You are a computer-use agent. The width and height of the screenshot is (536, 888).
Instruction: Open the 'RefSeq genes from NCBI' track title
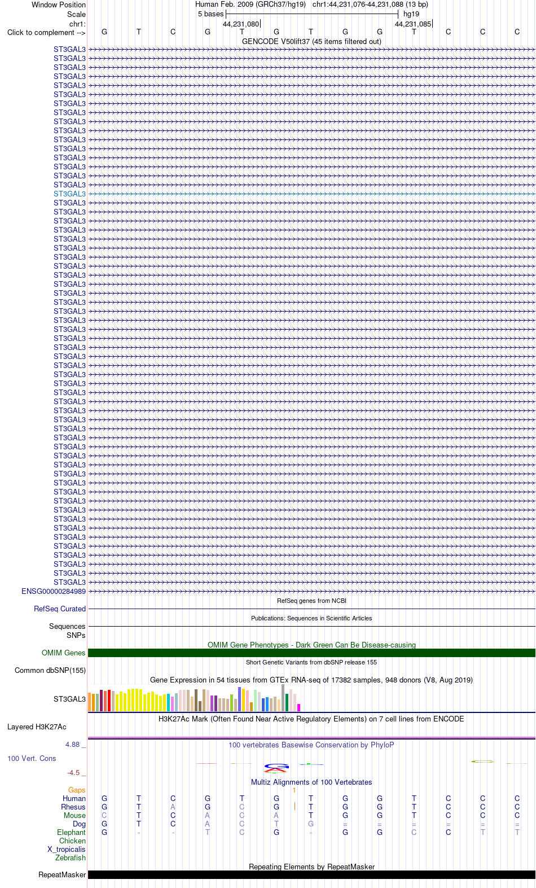311,601
